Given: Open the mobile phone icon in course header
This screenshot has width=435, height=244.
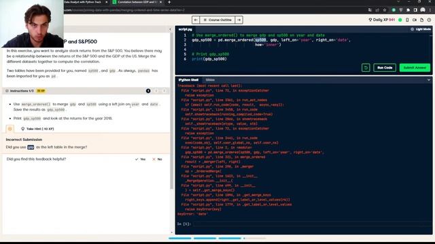Looking at the screenshot, I should [407, 20].
